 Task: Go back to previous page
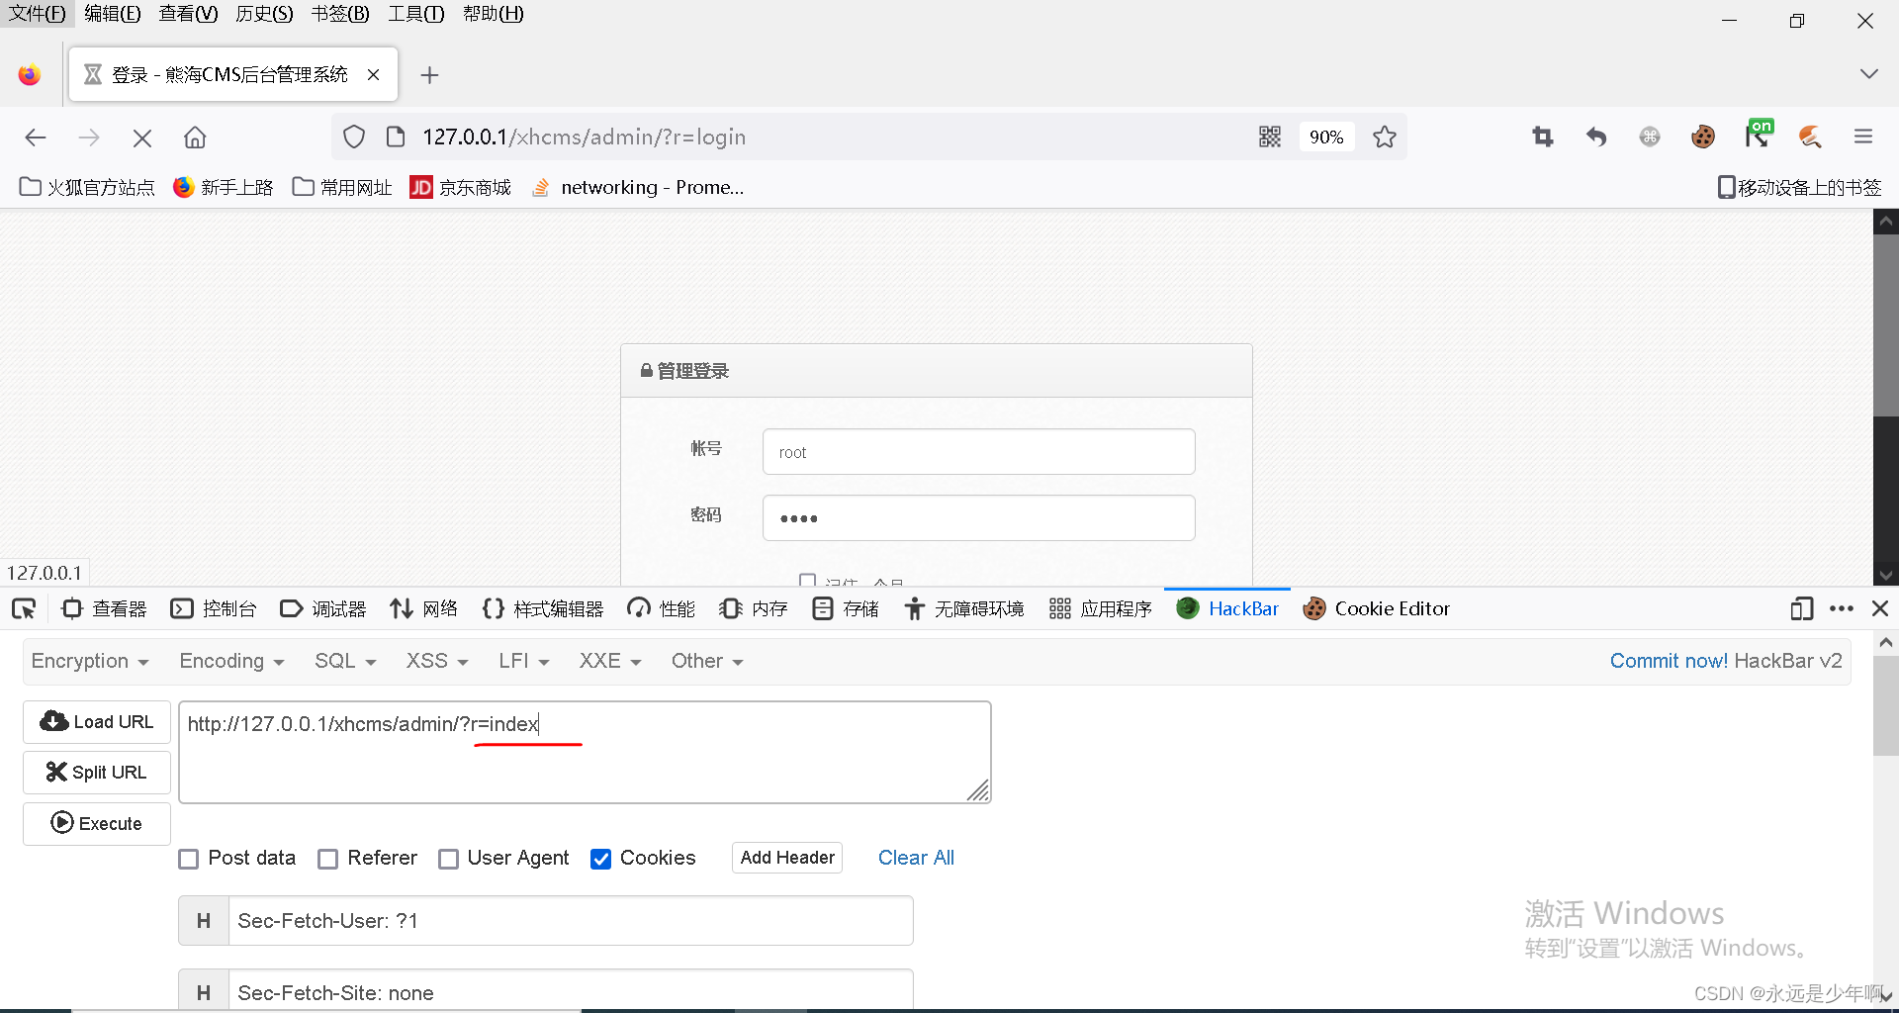(36, 138)
